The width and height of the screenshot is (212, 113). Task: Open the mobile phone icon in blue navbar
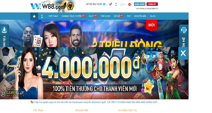click(42, 16)
